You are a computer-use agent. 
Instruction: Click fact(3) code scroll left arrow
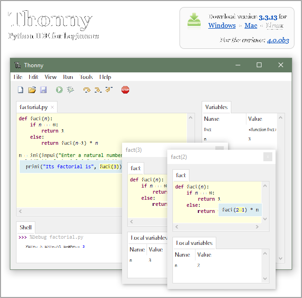coord(131,222)
